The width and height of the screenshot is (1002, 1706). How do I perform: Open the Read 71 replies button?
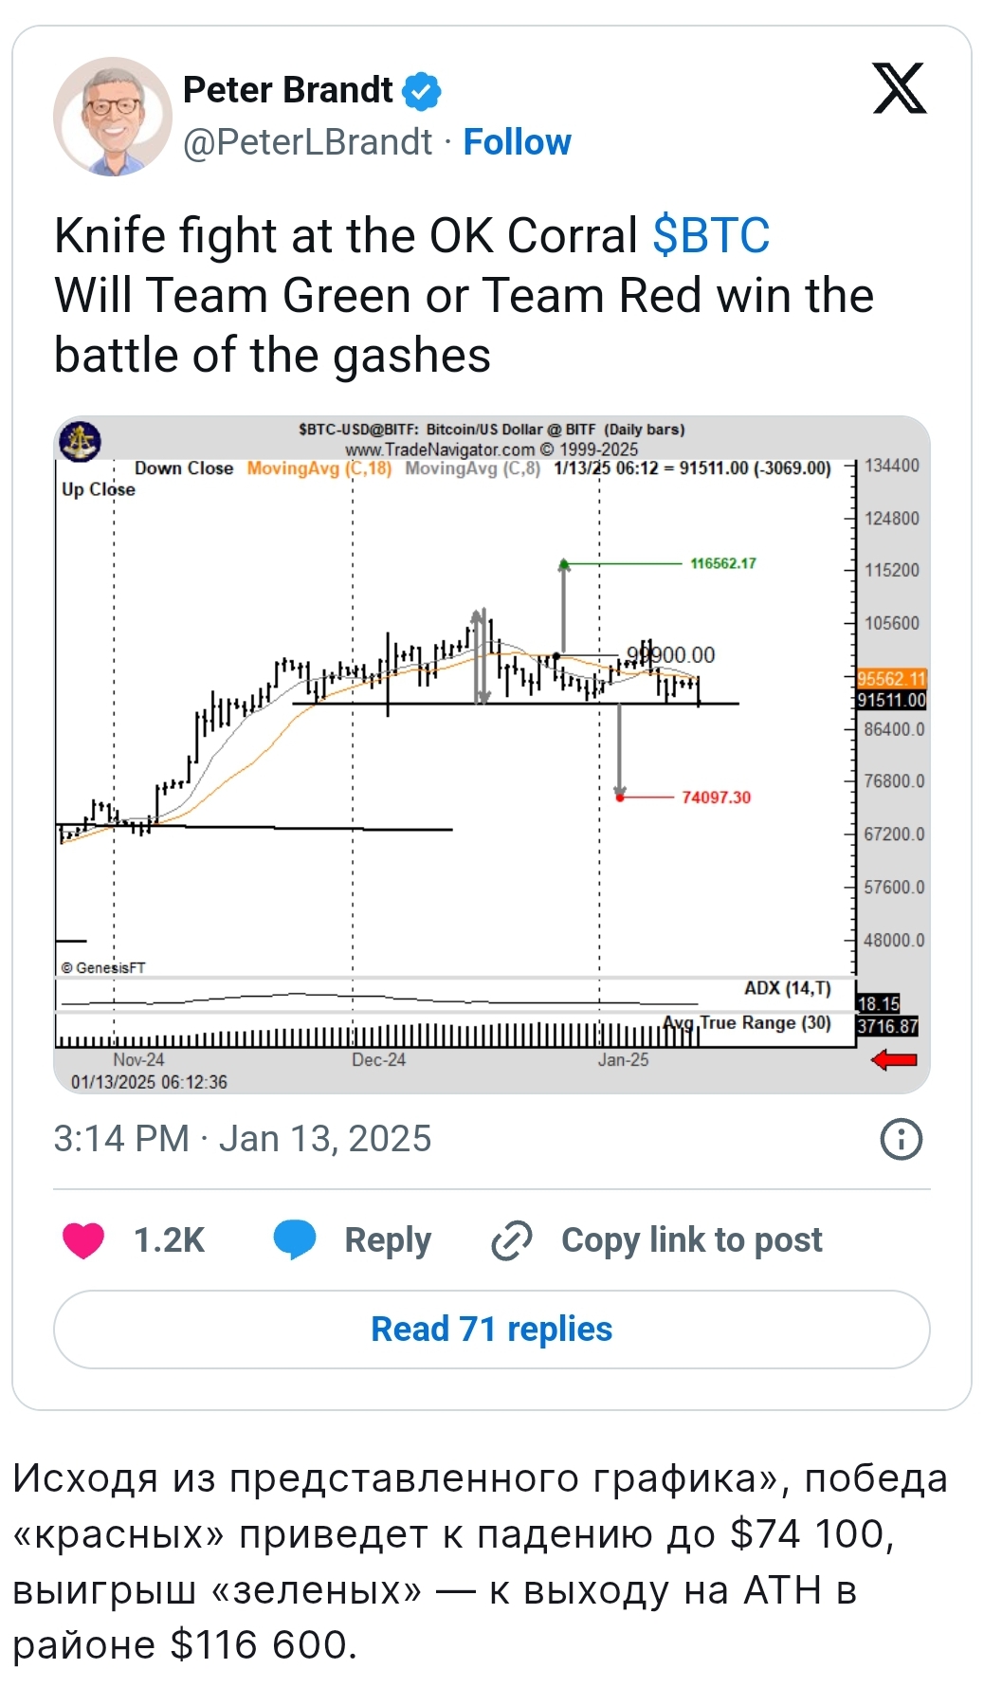point(491,1329)
